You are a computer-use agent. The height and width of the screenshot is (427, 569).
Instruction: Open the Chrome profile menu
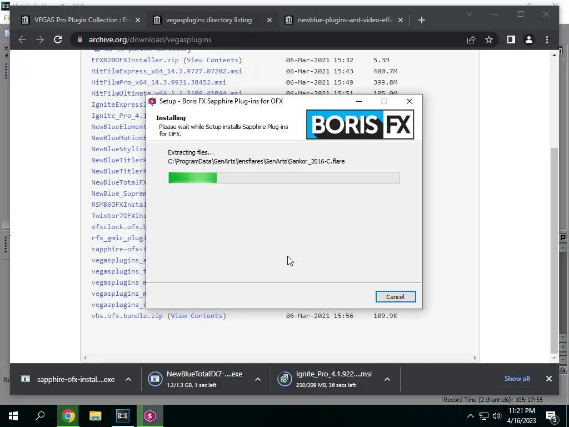(x=529, y=39)
